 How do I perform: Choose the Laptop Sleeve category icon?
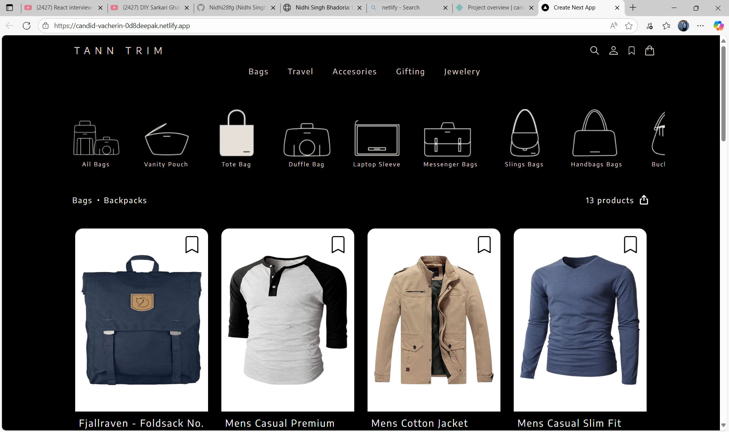(377, 139)
